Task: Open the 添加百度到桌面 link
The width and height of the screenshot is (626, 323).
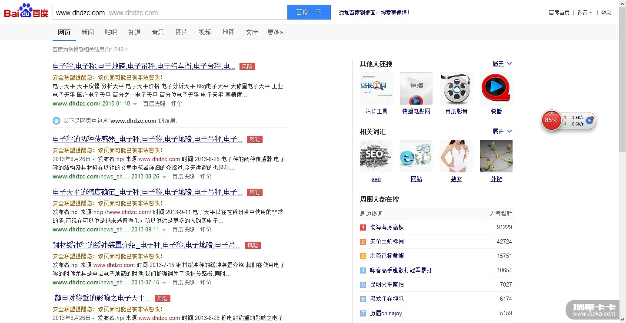Action: click(374, 13)
